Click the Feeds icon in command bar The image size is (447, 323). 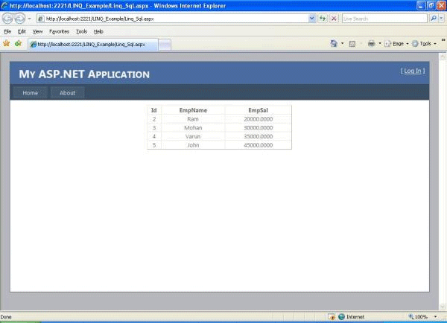(352, 44)
